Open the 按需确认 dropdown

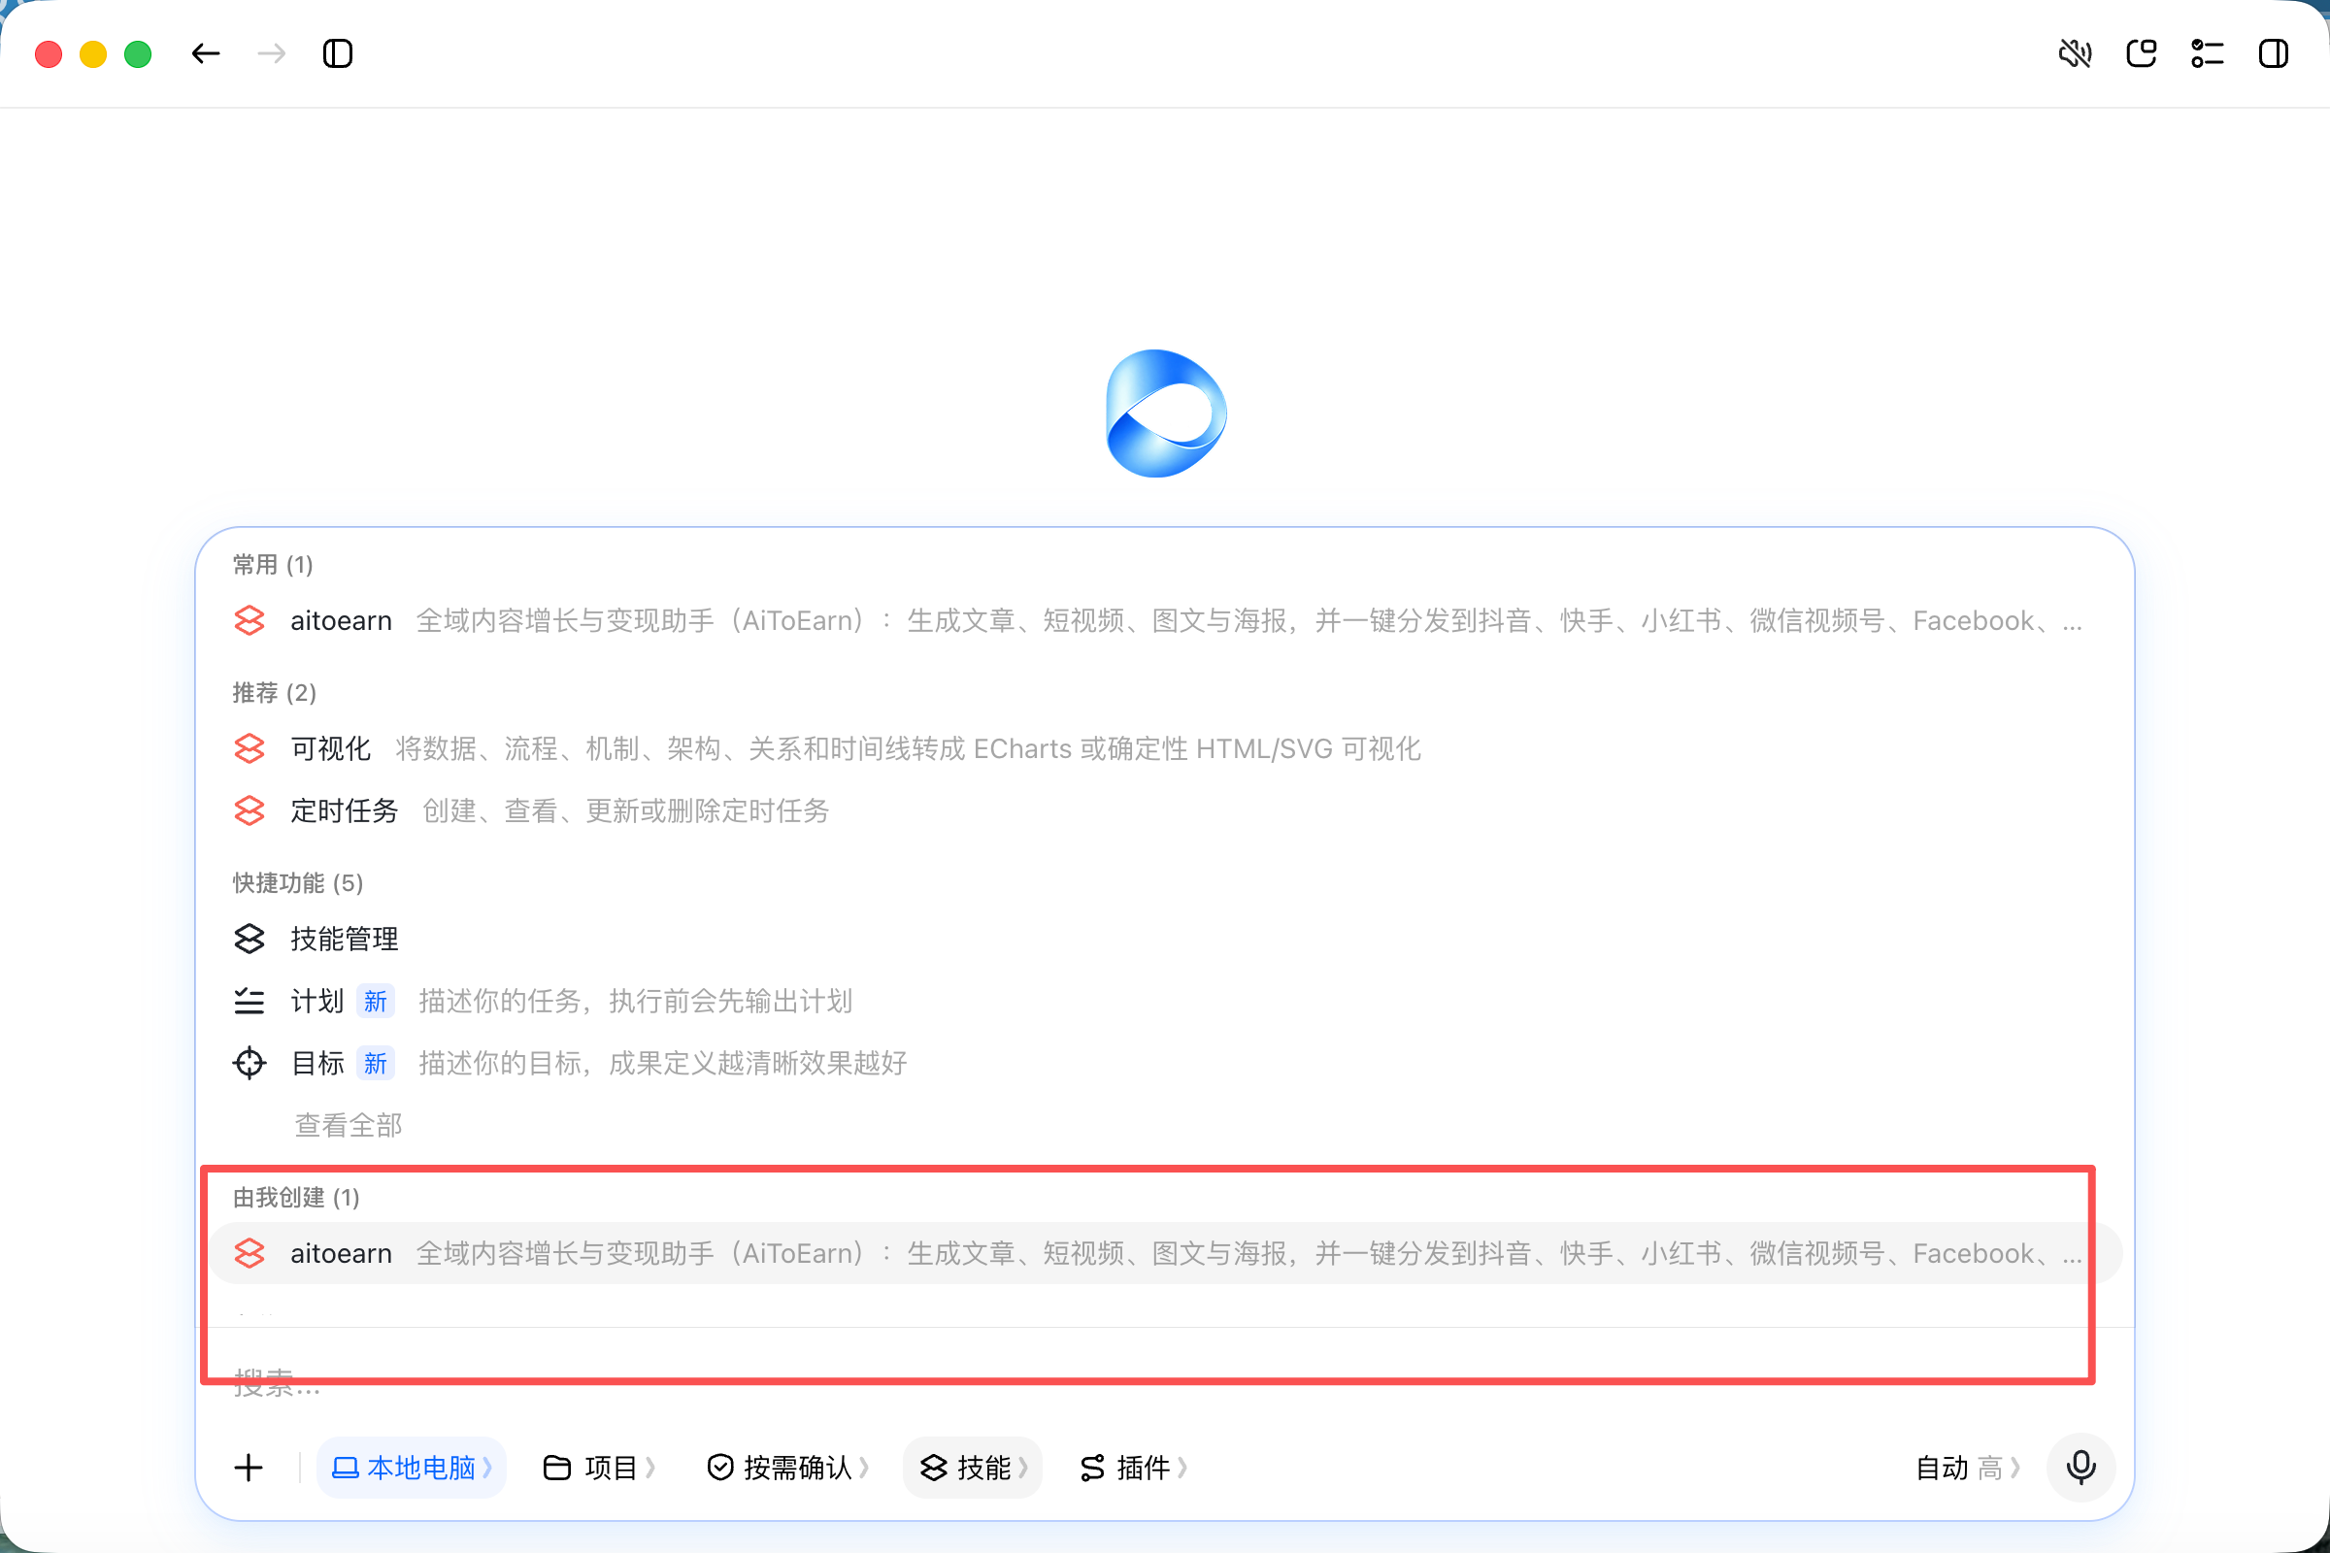tap(788, 1468)
